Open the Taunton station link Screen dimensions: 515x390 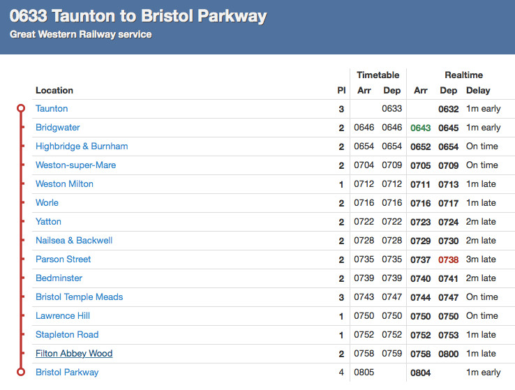[52, 109]
